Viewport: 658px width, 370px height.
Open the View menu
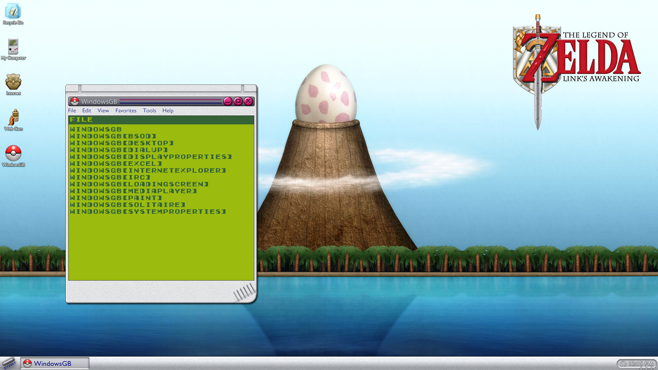pyautogui.click(x=103, y=110)
